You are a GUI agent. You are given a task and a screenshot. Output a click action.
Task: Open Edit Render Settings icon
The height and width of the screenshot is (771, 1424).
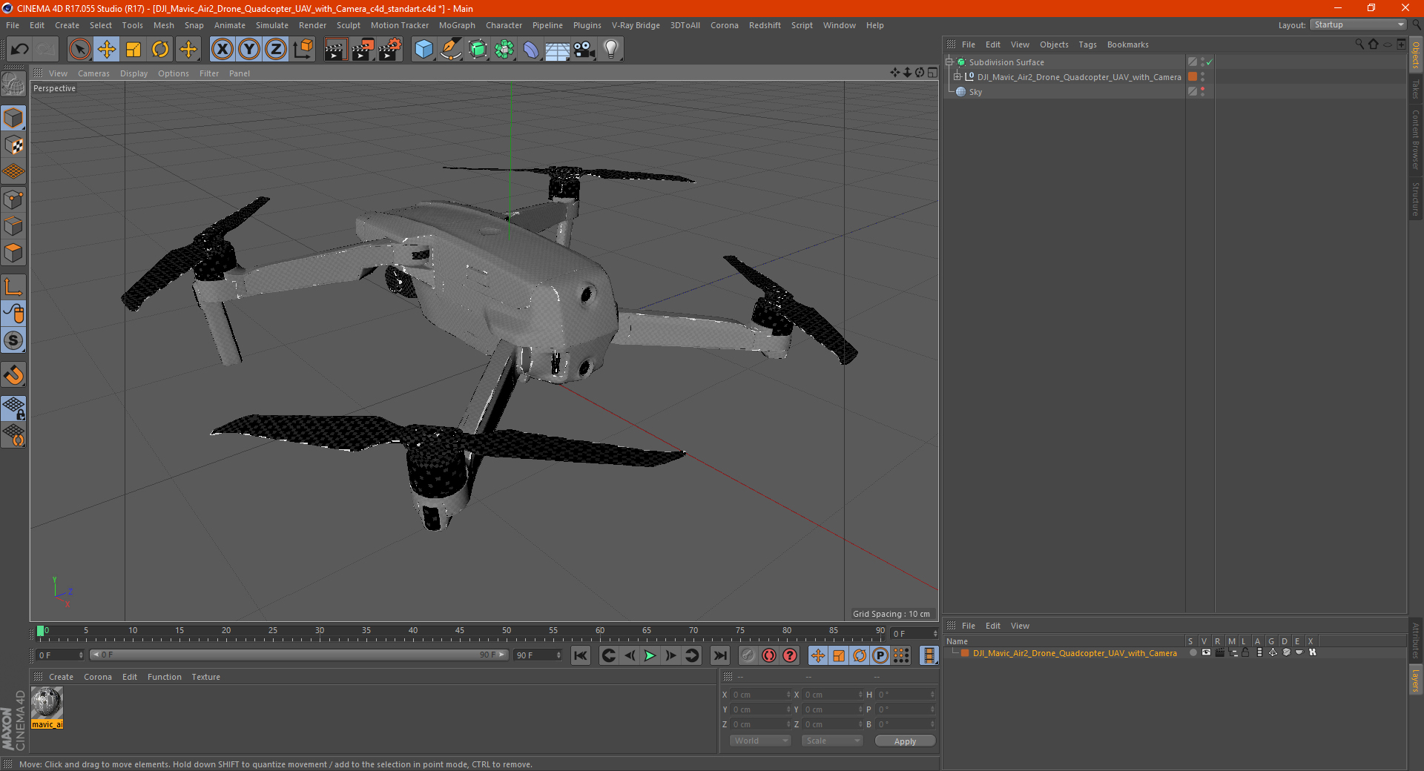click(390, 50)
